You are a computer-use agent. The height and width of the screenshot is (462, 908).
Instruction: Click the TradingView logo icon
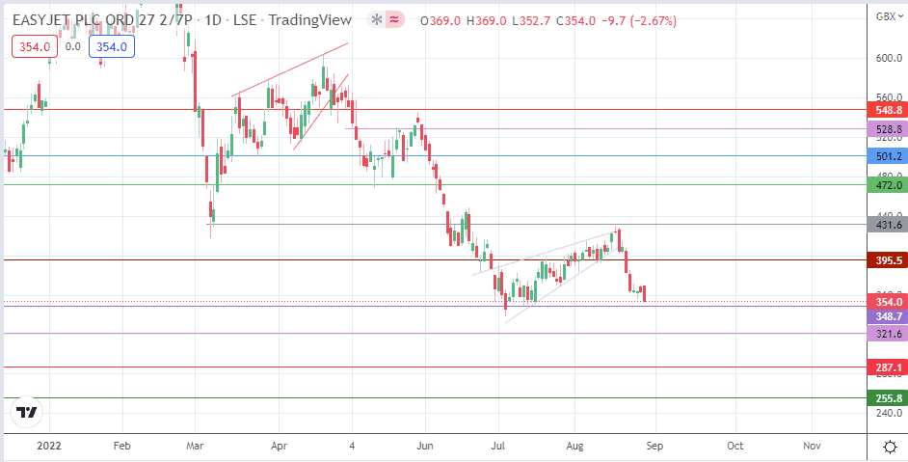(27, 412)
